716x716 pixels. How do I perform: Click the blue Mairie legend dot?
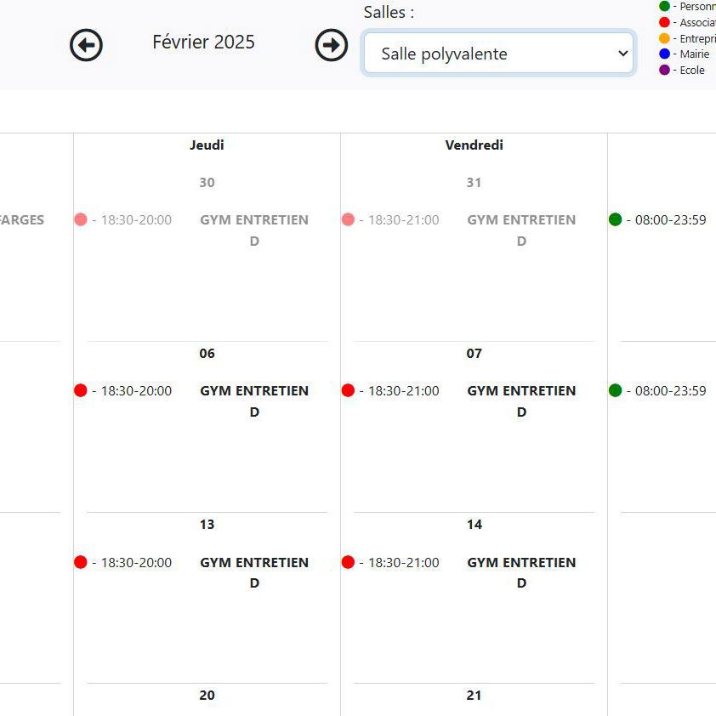point(664,54)
